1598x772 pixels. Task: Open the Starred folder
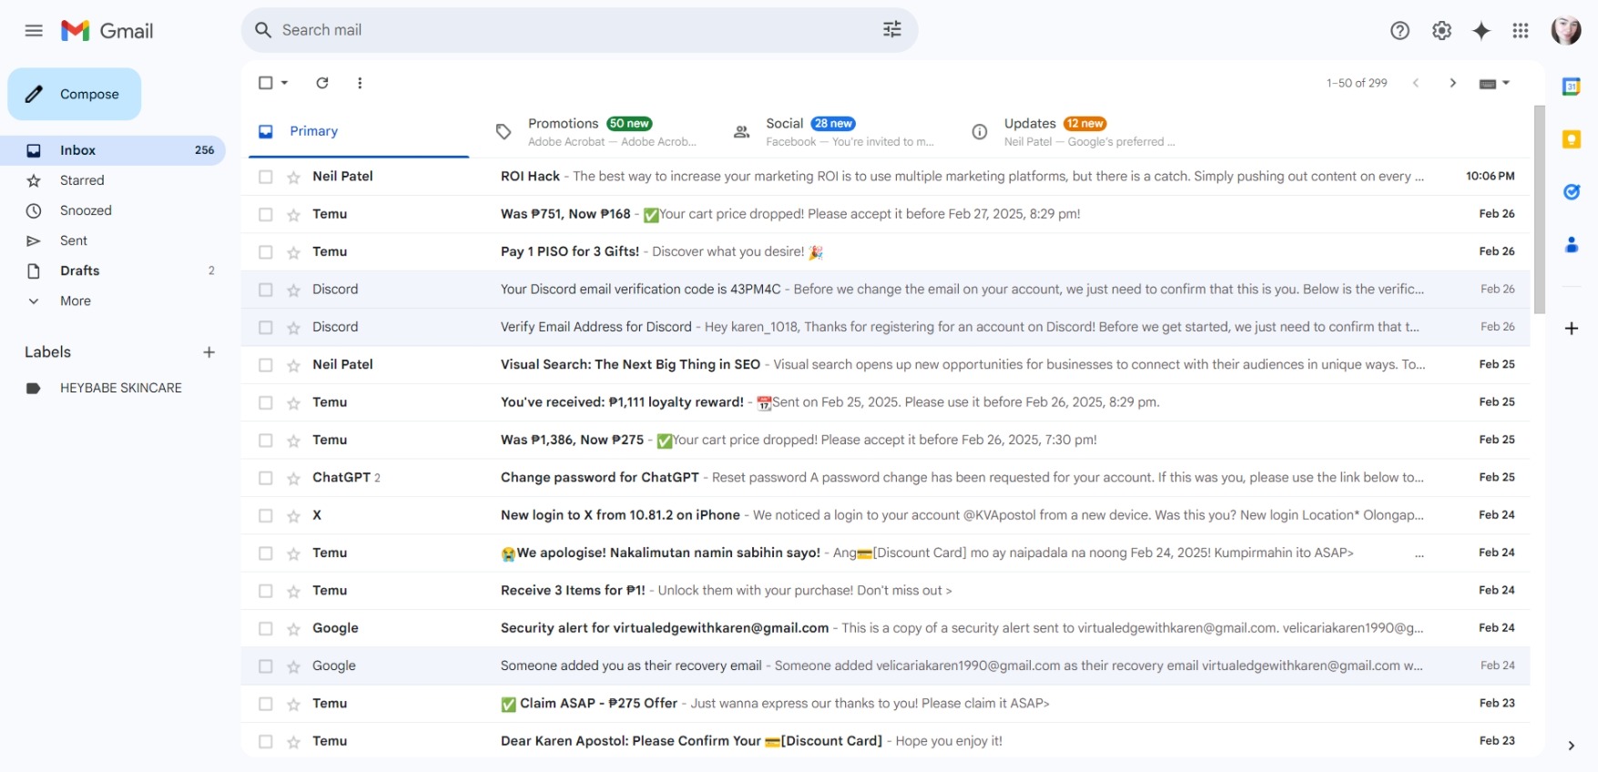click(x=112, y=180)
